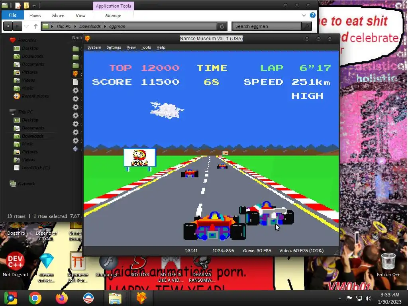The width and height of the screenshot is (408, 306).
Task: Click the Search eggman input field
Action: point(267,26)
